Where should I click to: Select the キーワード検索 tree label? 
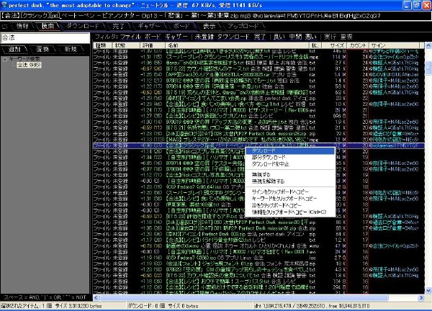tap(24, 59)
